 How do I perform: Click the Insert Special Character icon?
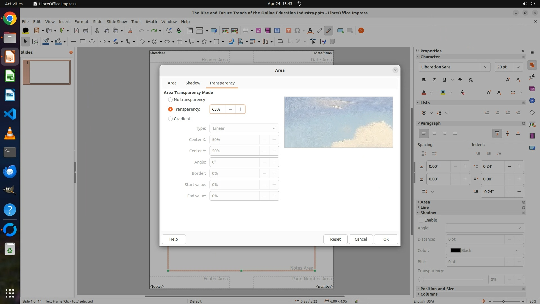click(x=297, y=31)
